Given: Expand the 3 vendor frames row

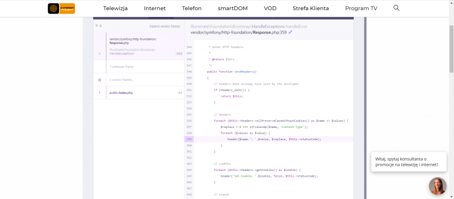Looking at the screenshot, I should click(x=136, y=80).
